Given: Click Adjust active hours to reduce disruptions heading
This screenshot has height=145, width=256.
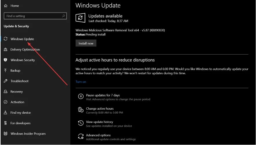Looking at the screenshot, I should (x=115, y=60).
